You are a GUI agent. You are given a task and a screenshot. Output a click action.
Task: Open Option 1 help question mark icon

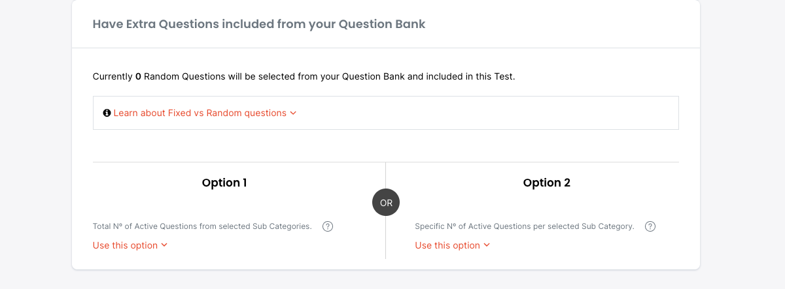(x=328, y=226)
